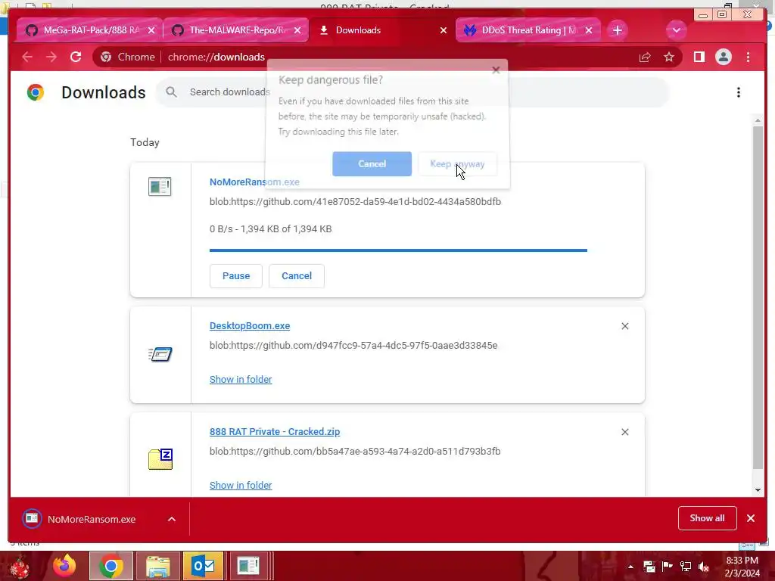
Task: Click the chrome://downloads address bar
Action: point(387,57)
